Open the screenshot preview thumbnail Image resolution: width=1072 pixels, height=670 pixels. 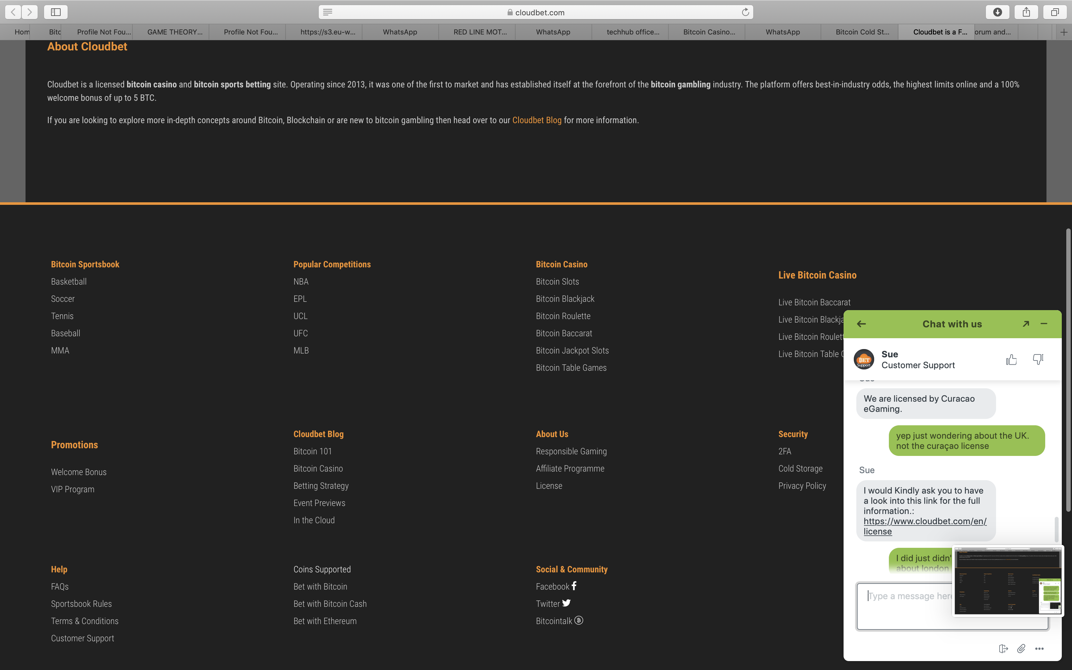(x=1007, y=581)
